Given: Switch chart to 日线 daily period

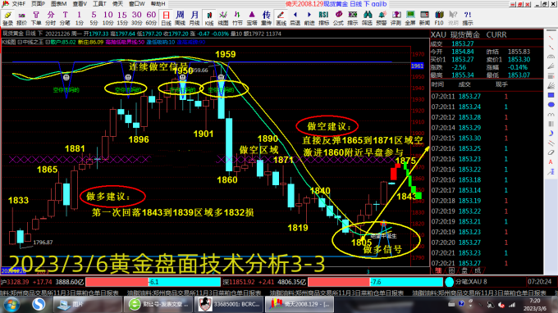Looking at the screenshot, I should pos(166,18).
